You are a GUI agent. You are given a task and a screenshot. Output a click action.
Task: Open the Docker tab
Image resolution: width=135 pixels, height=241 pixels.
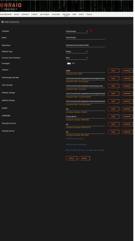66,14
